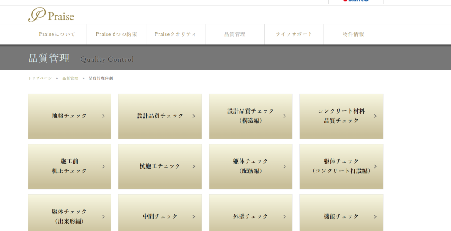
Task: Click トップページ breadcrumb link
Action: point(40,78)
